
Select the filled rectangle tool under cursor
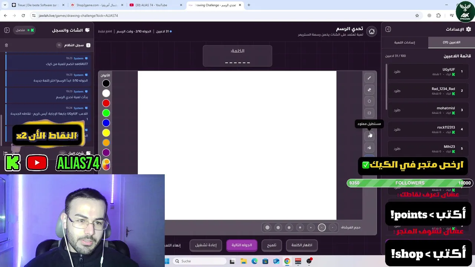click(x=369, y=136)
